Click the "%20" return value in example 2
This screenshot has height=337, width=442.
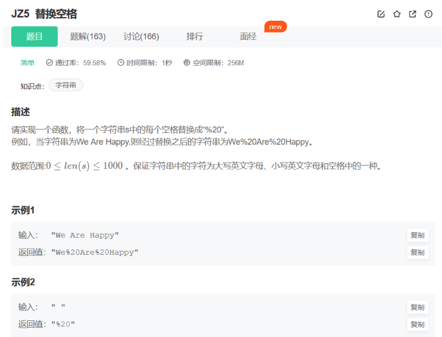point(63,325)
